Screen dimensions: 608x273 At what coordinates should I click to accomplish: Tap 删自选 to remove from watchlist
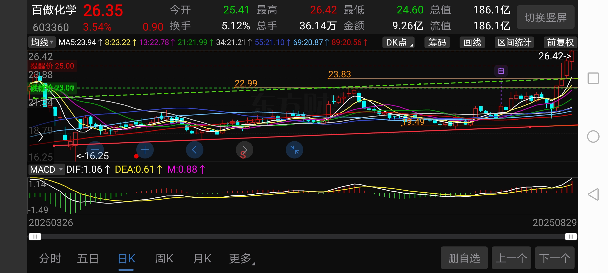coord(464,258)
